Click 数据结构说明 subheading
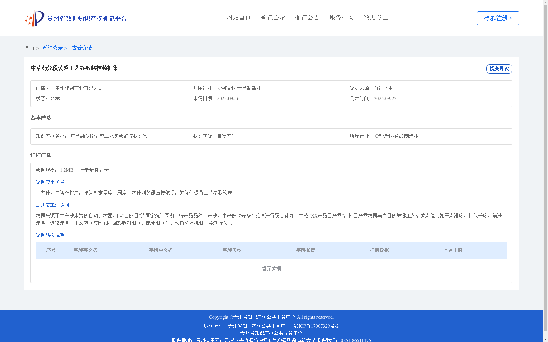The image size is (548, 342). click(50, 235)
